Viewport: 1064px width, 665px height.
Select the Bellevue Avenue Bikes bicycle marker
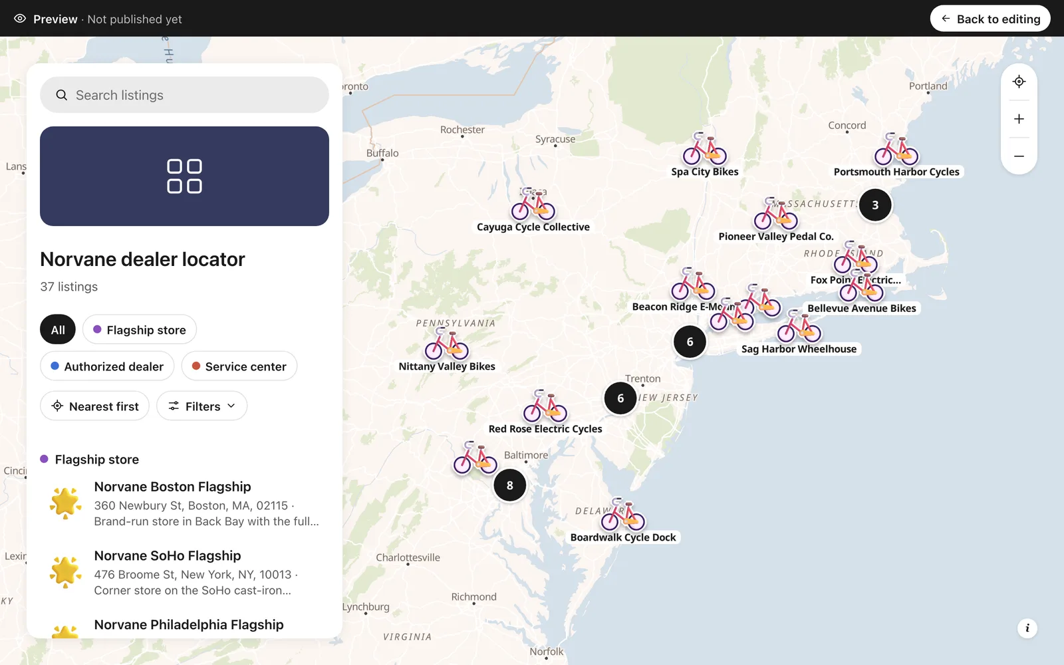[862, 286]
